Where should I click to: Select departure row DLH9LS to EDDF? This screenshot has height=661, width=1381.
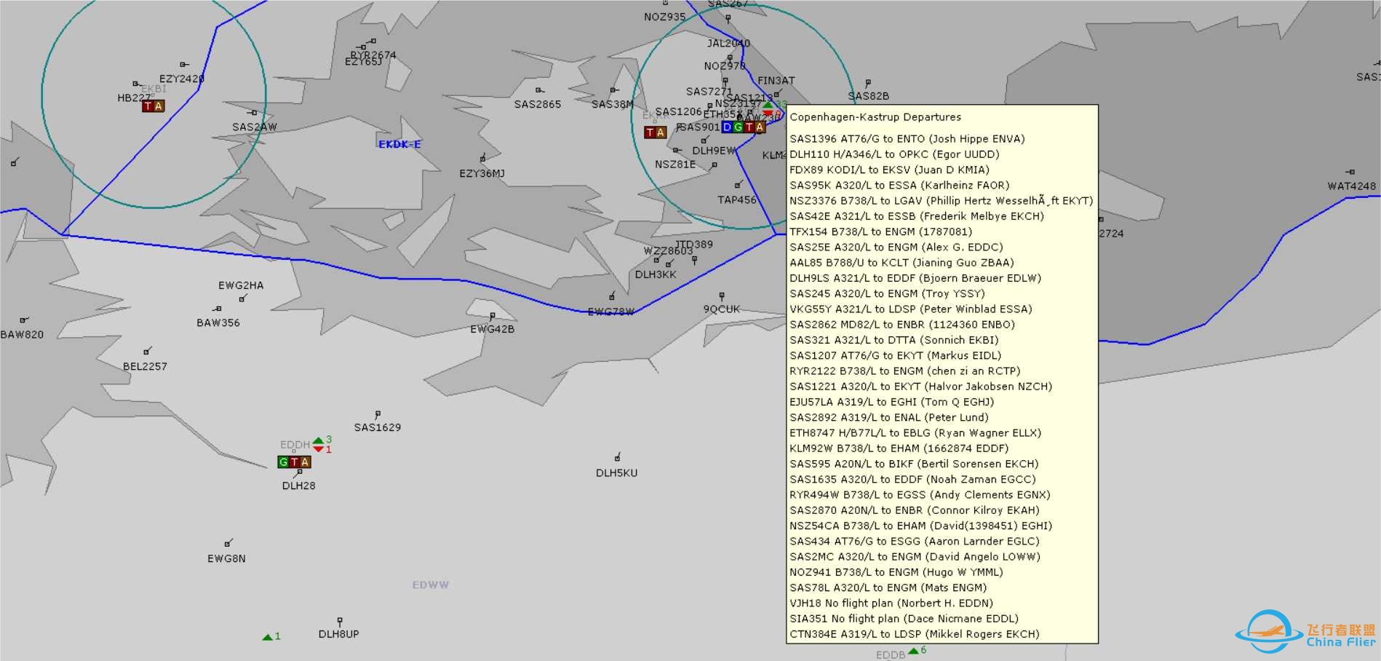[x=915, y=278]
